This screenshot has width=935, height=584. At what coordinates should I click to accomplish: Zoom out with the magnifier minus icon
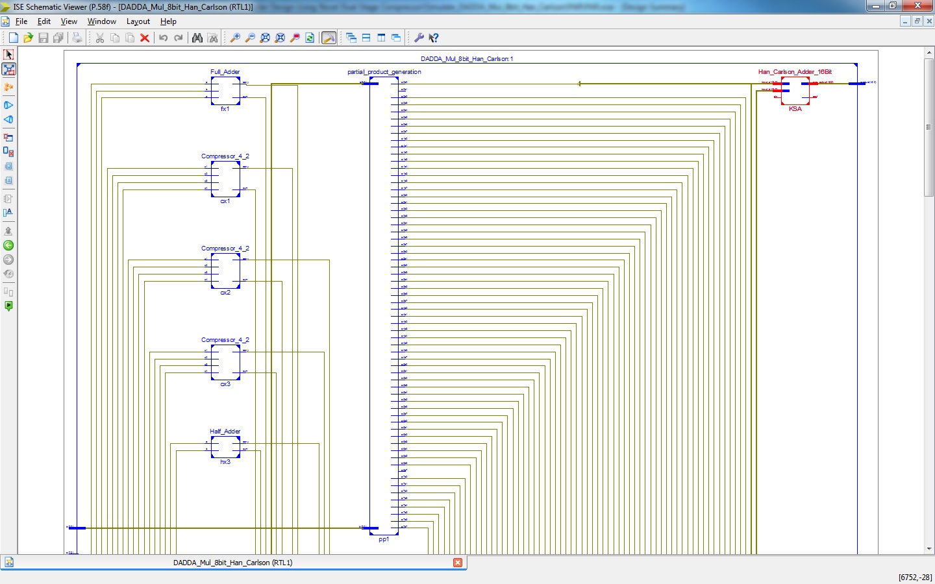coord(250,38)
